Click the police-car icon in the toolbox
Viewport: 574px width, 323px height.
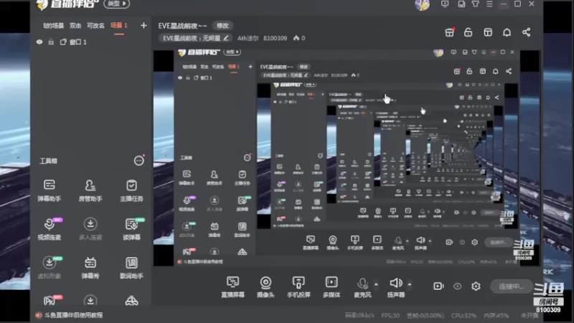[x=131, y=301]
